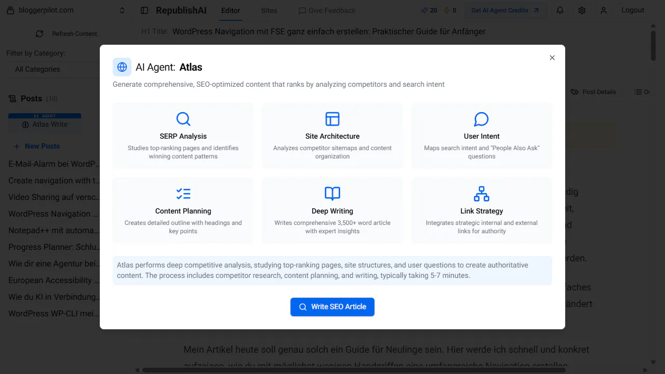665x374 pixels.
Task: Click the Deep Writing book icon
Action: (x=332, y=194)
